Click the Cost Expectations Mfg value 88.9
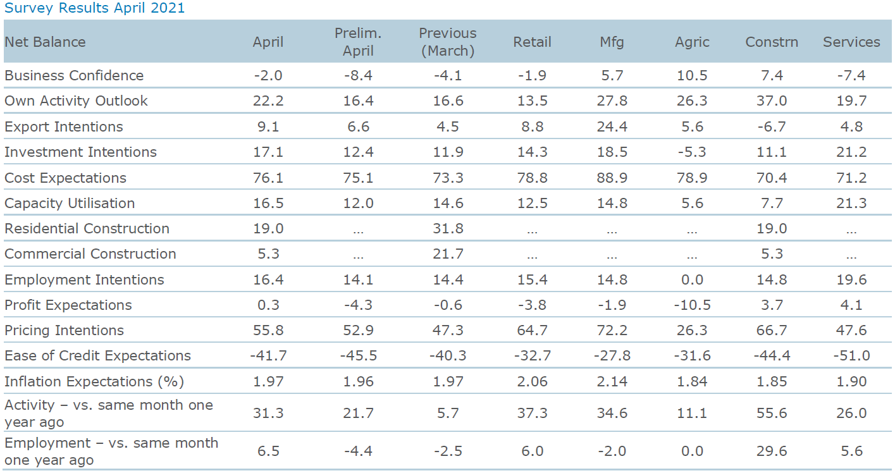 612,178
